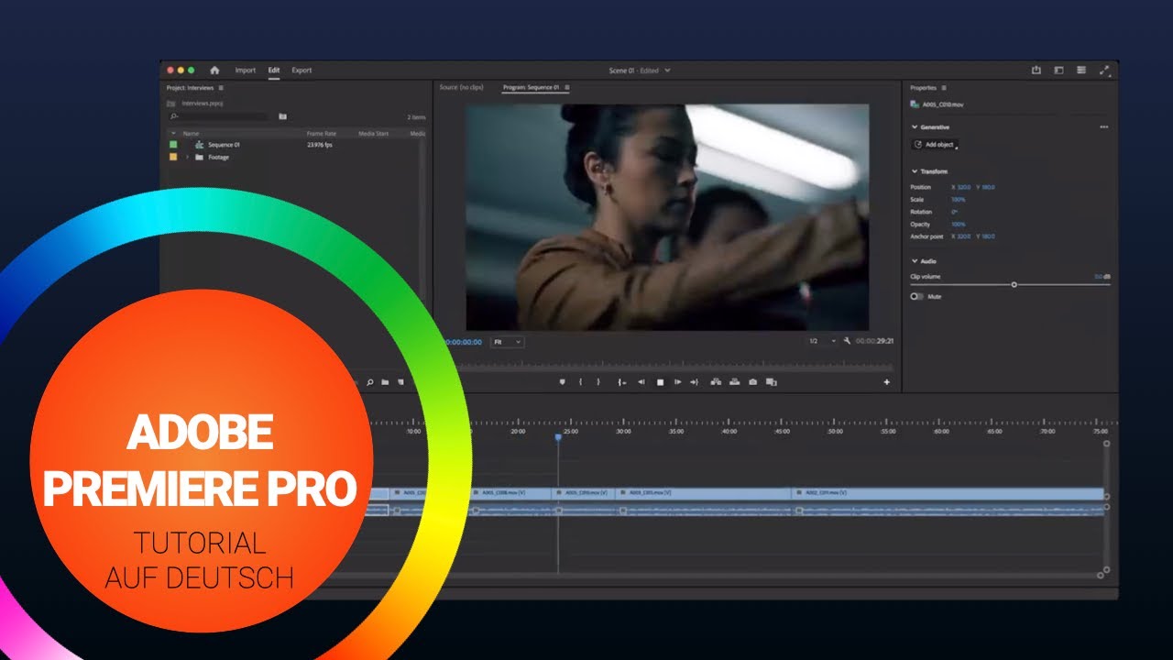1173x660 pixels.
Task: Open the Comparison View button
Action: tap(771, 382)
